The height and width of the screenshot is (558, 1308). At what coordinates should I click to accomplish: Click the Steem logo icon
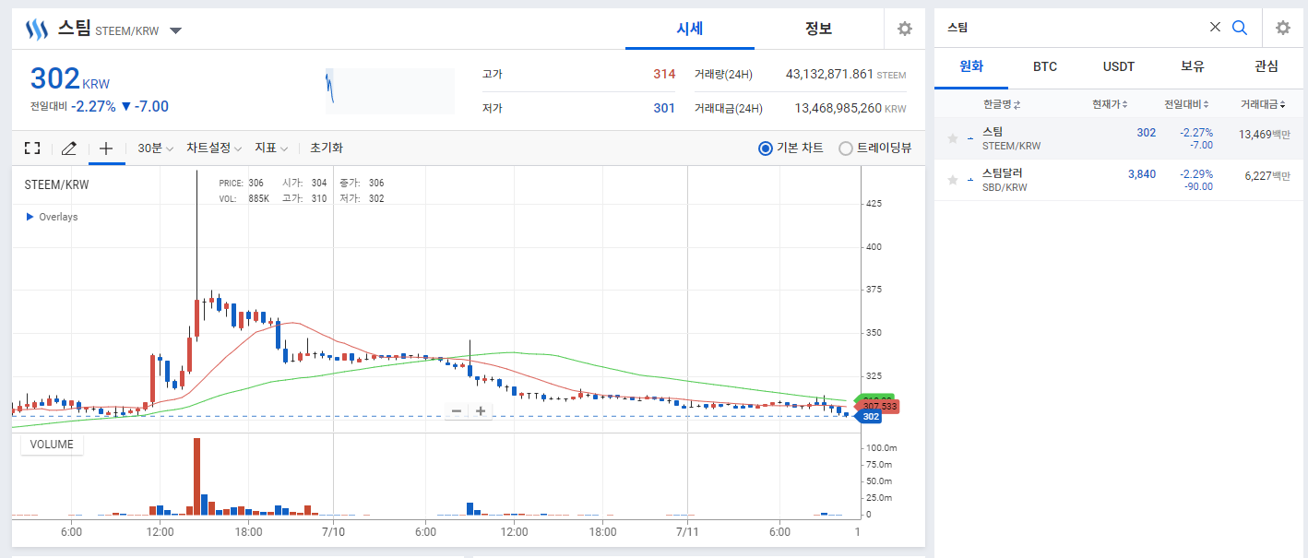35,30
